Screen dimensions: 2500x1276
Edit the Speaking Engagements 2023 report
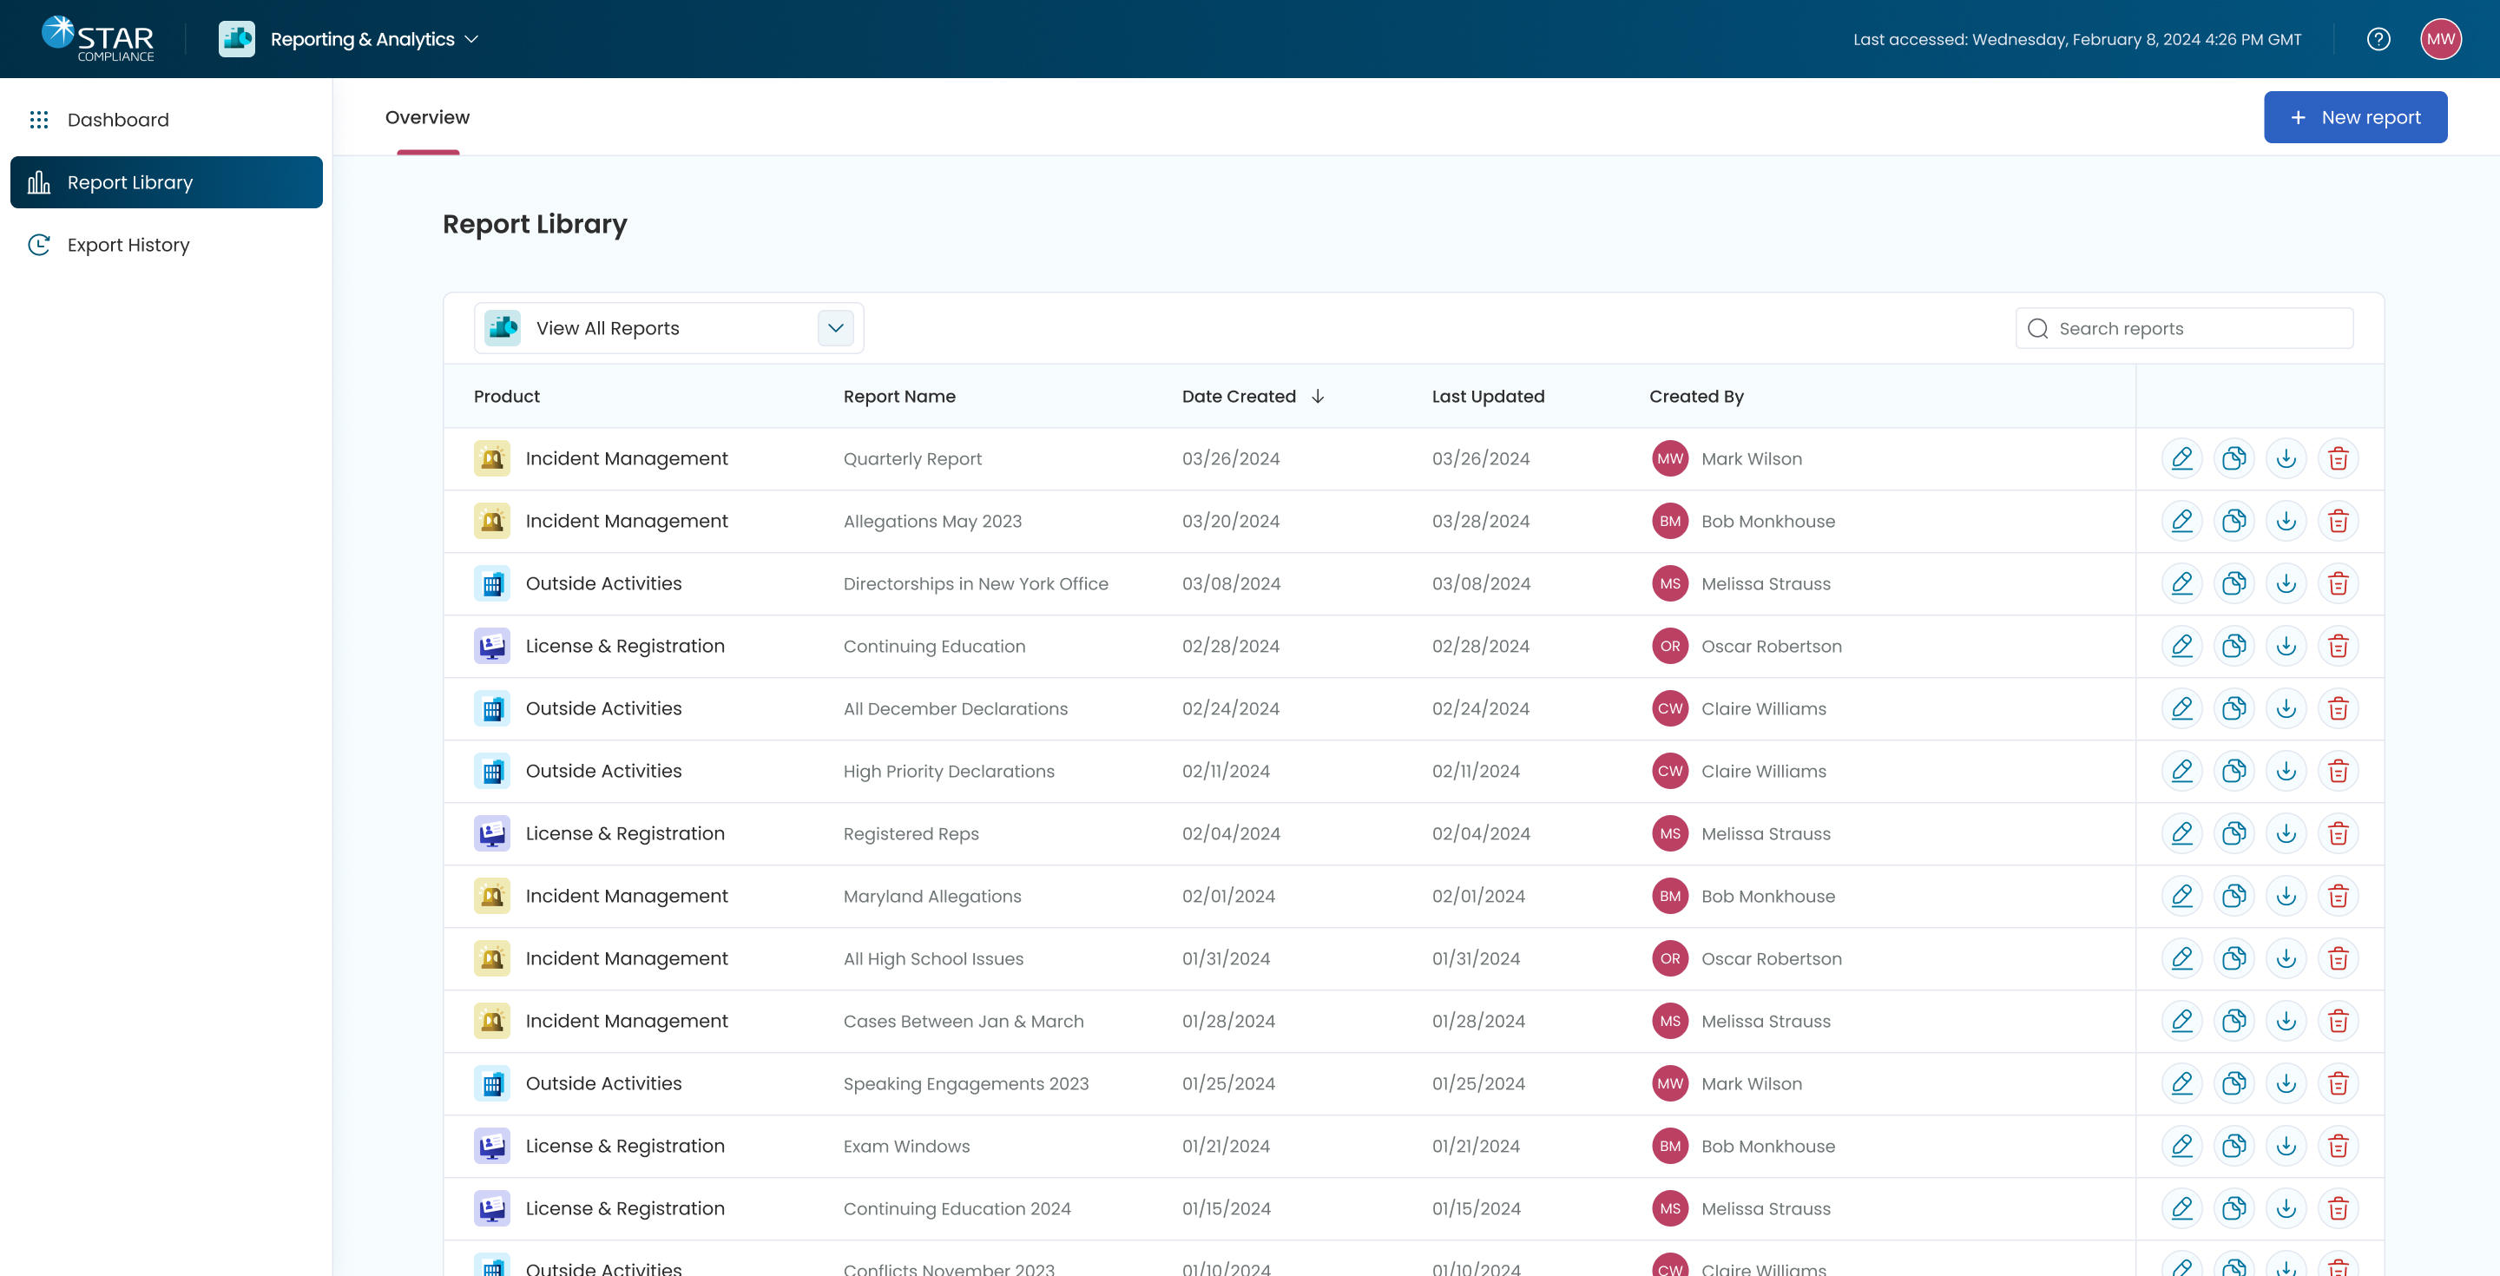coord(2181,1083)
